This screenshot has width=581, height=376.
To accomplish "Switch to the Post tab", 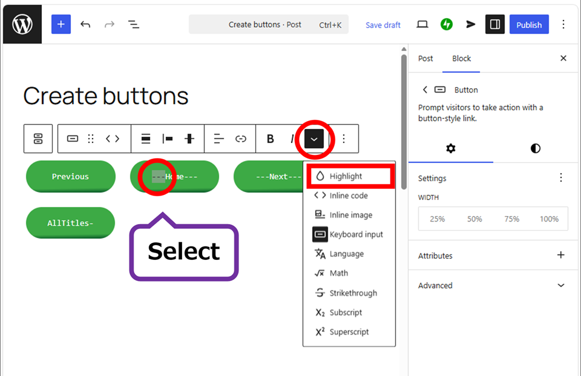I will pos(425,59).
